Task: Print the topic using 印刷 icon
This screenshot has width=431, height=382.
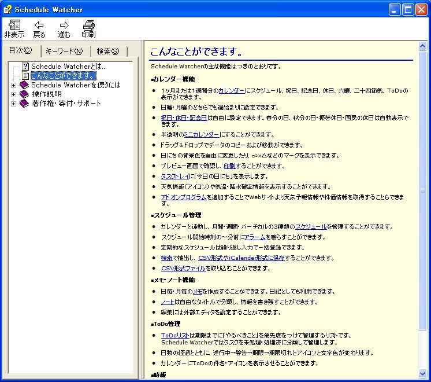Action: [x=88, y=28]
